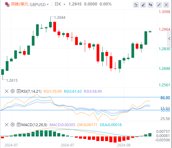Click the GBP/USD flag icon

[x=7, y=4]
